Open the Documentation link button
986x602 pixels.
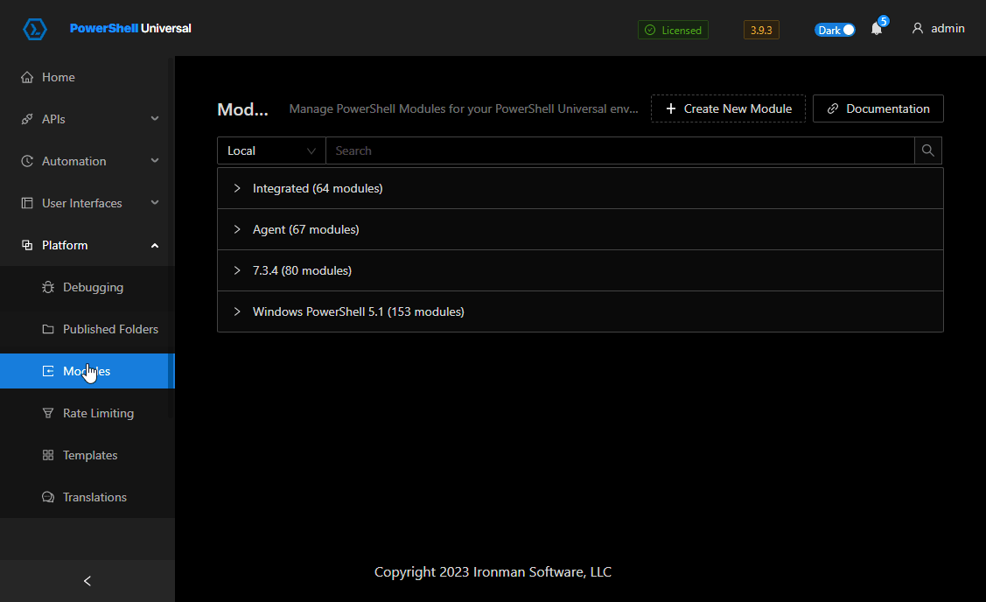point(878,108)
